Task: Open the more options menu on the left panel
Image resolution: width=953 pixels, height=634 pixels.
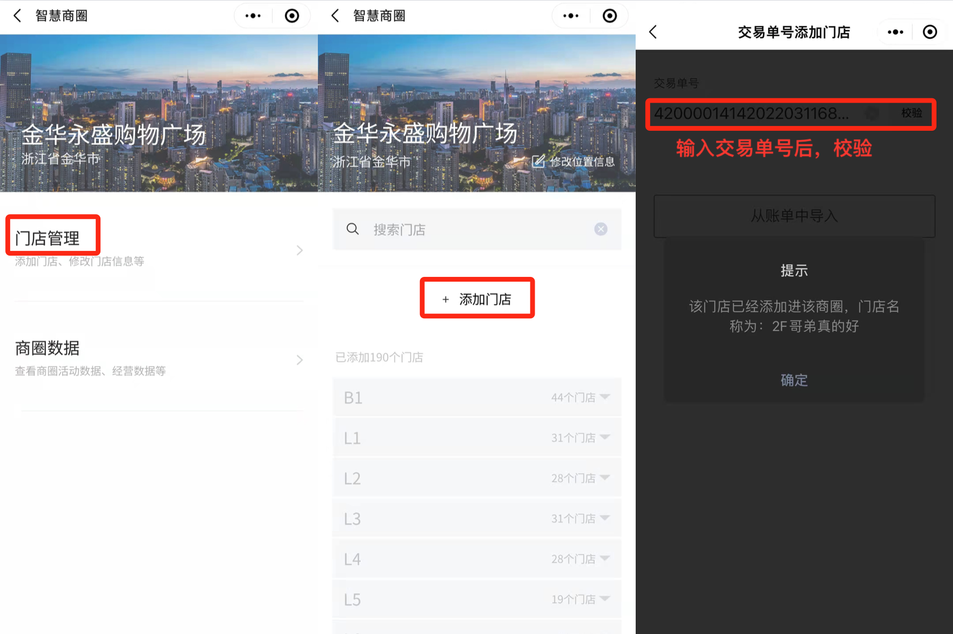Action: click(253, 16)
